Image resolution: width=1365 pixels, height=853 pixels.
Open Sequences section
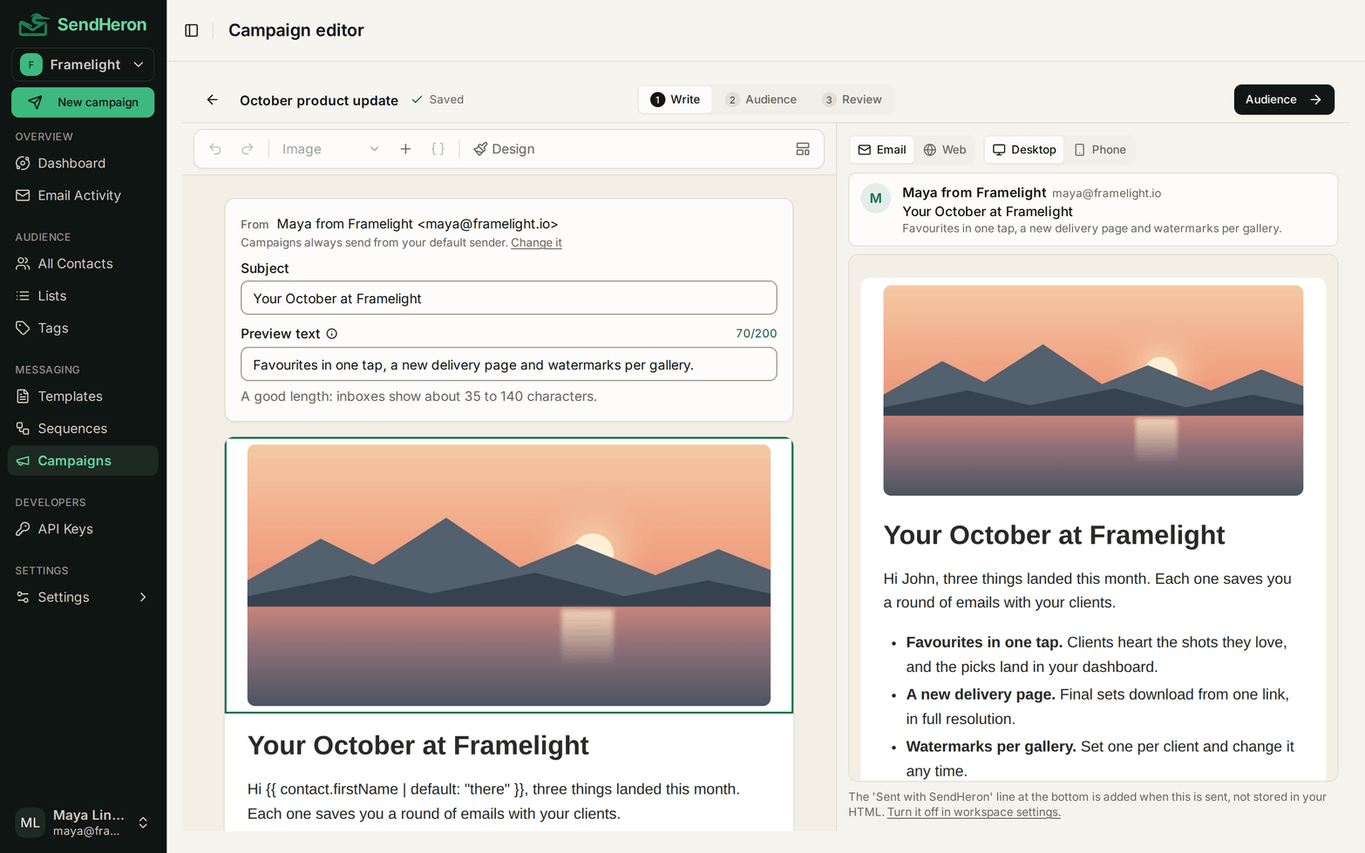(83, 428)
